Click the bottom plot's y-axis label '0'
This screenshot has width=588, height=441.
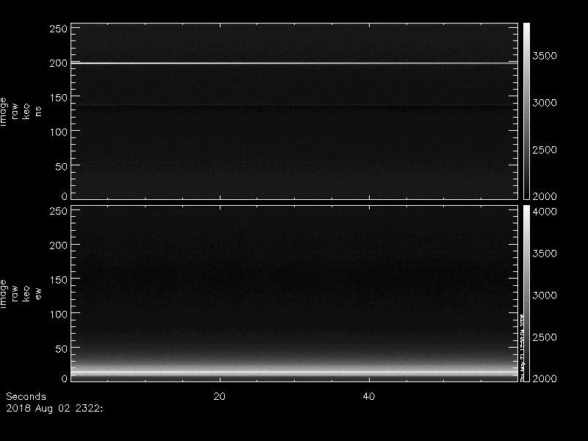click(65, 378)
